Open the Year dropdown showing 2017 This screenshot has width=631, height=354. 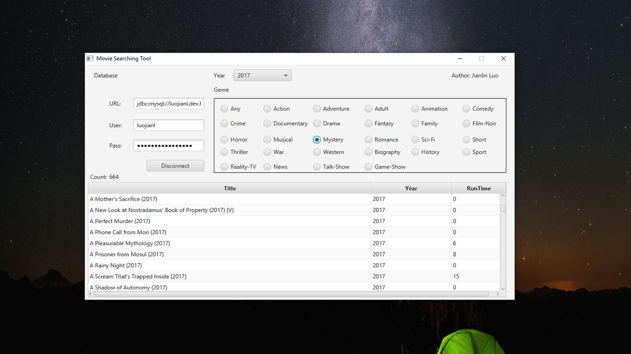(262, 76)
